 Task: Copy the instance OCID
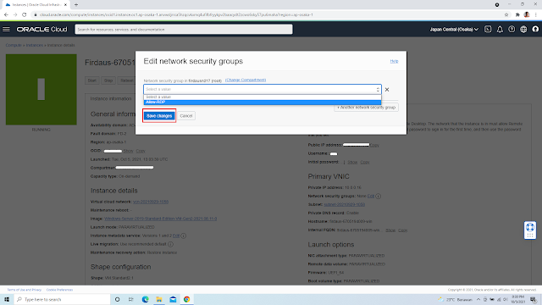(x=141, y=151)
